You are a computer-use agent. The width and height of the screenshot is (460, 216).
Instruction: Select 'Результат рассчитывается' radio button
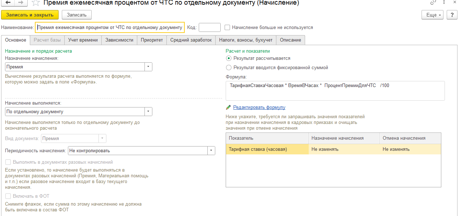coord(229,58)
